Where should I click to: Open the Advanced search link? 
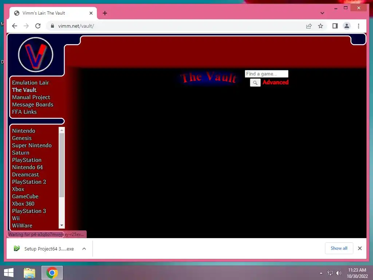(275, 82)
